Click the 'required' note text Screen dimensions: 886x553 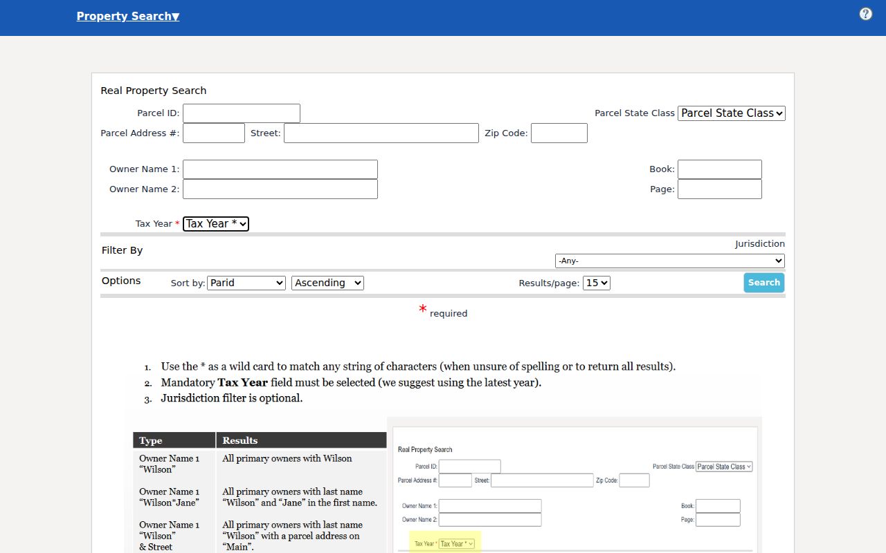coord(449,314)
